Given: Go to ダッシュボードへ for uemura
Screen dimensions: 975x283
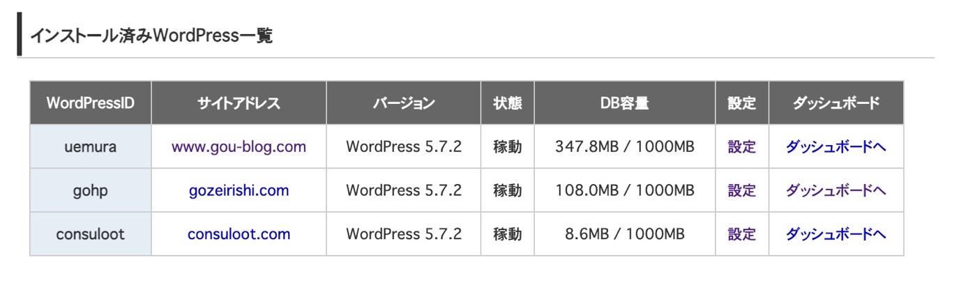Looking at the screenshot, I should click(836, 147).
